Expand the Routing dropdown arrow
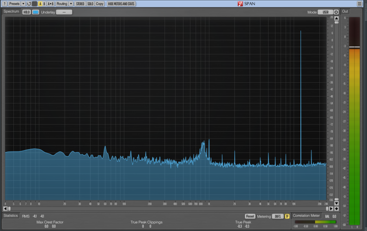This screenshot has height=231, width=367. pos(71,4)
